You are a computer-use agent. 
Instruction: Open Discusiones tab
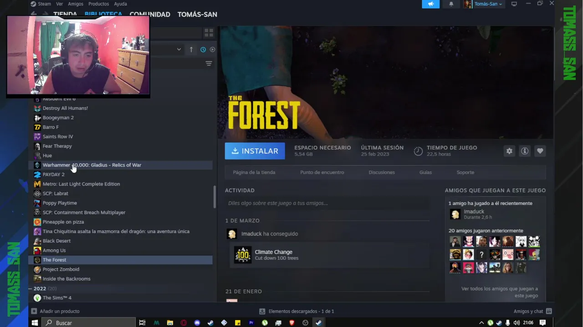pos(382,172)
